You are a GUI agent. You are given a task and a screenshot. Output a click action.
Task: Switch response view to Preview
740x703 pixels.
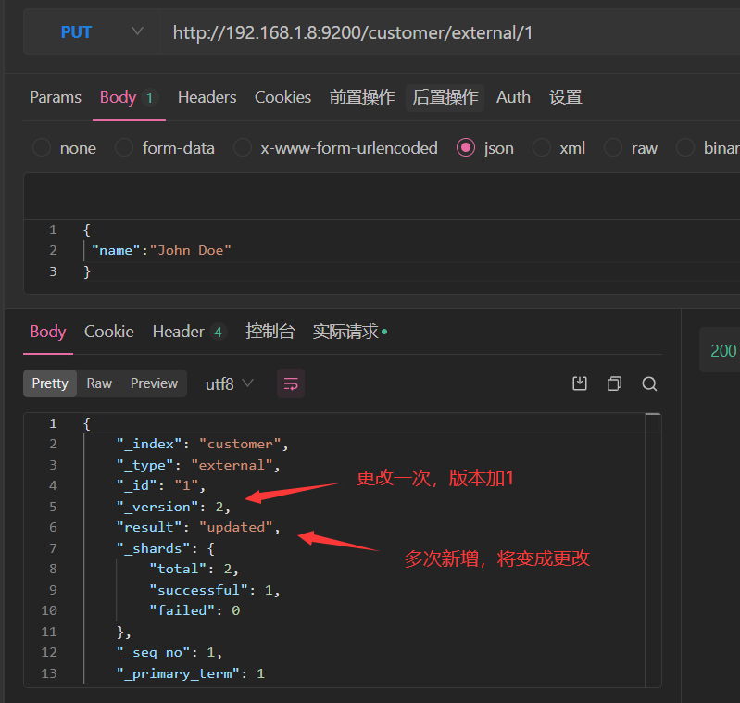coord(154,383)
